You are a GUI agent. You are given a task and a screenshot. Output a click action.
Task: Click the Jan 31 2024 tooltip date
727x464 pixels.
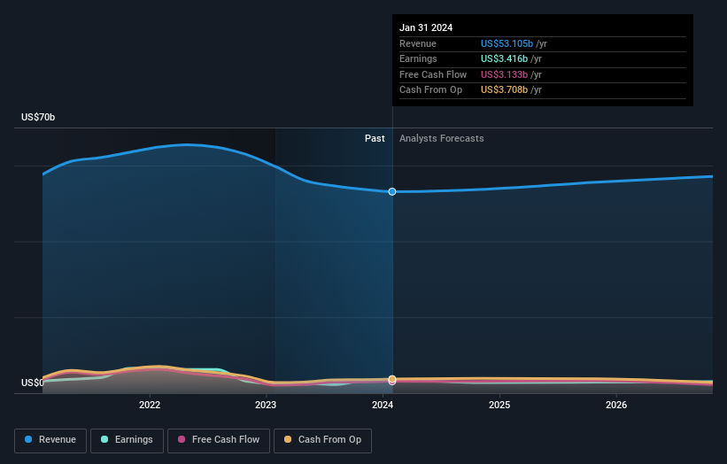point(426,27)
